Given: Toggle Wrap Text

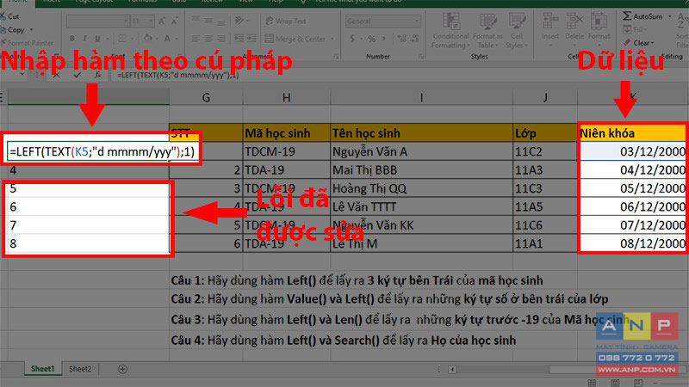Looking at the screenshot, I should pos(286,21).
